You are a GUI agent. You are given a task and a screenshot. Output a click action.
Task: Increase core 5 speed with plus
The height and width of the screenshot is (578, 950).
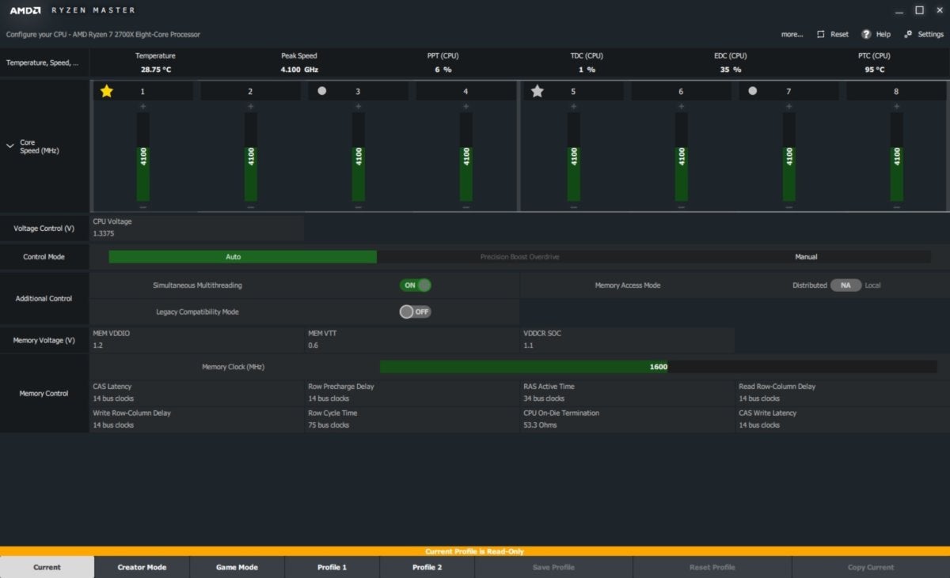point(574,106)
